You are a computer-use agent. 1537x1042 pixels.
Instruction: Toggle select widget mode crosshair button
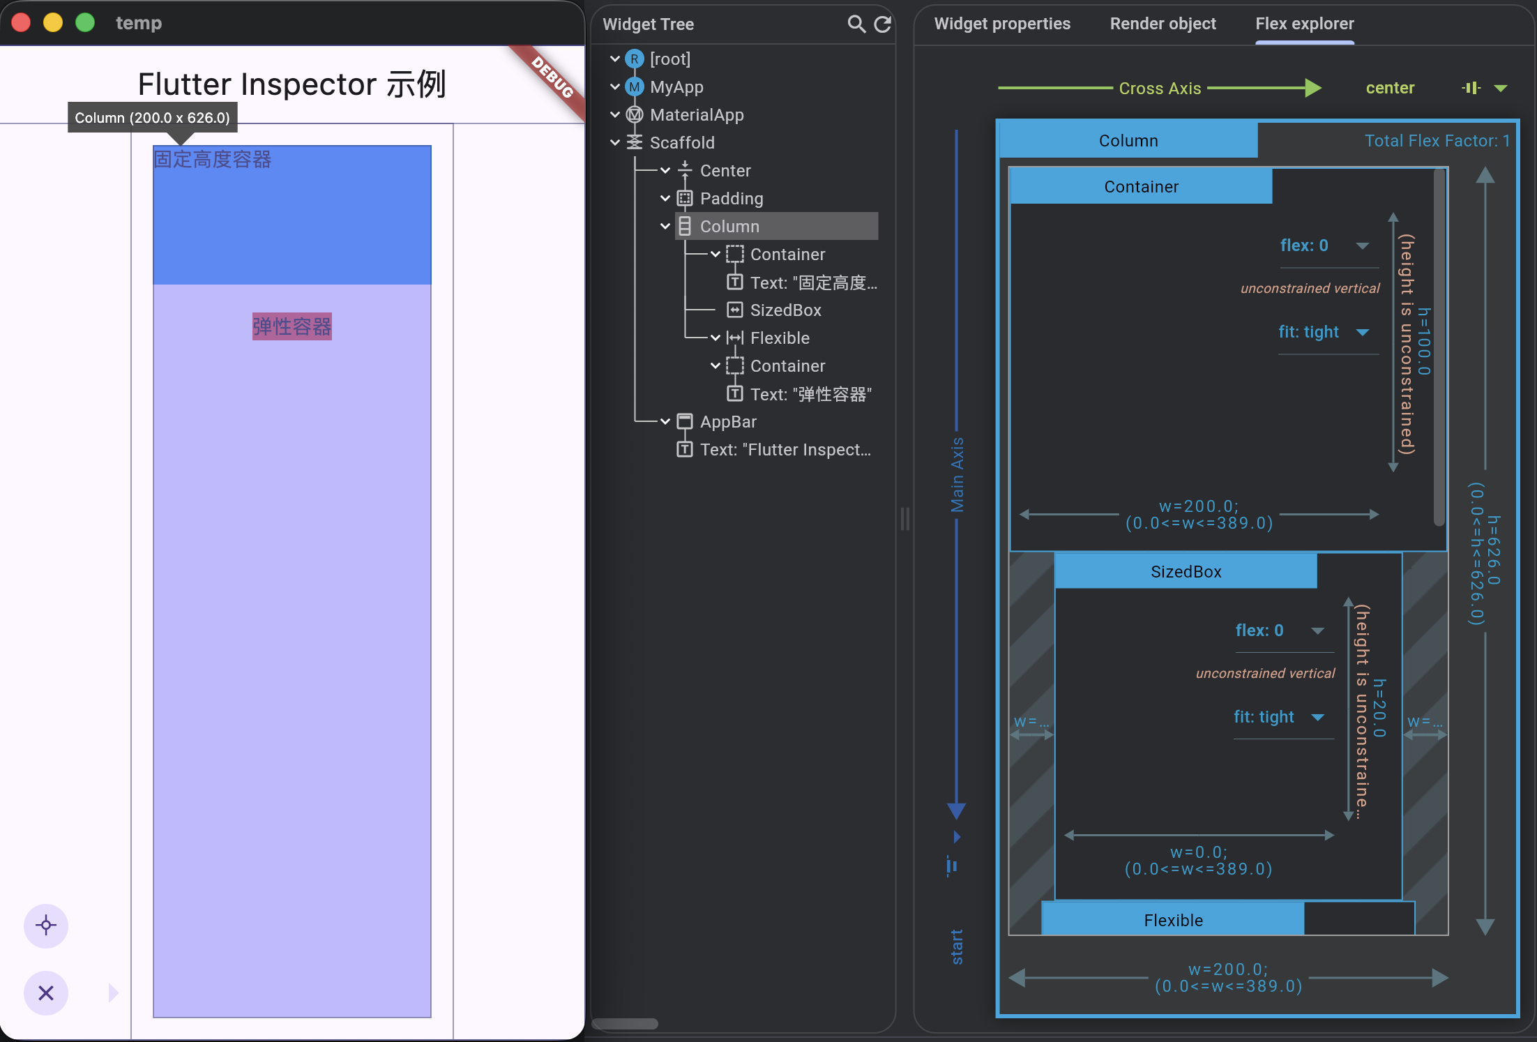coord(46,926)
